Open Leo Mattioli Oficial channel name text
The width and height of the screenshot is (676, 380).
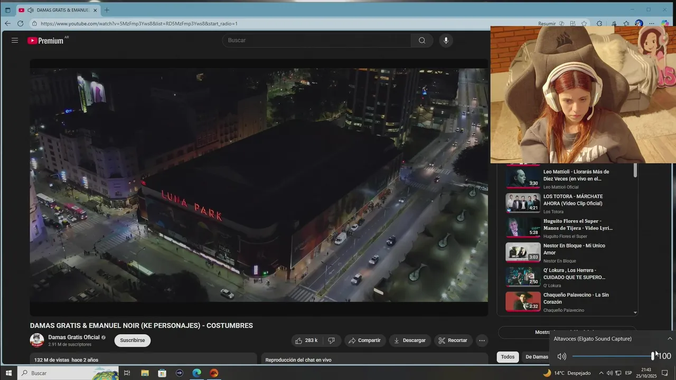561,187
